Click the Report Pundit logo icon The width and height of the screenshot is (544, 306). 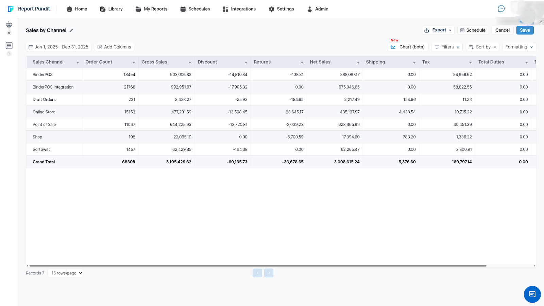click(11, 9)
